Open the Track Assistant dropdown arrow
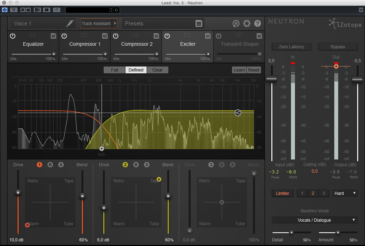This screenshot has width=365, height=246. pos(115,24)
